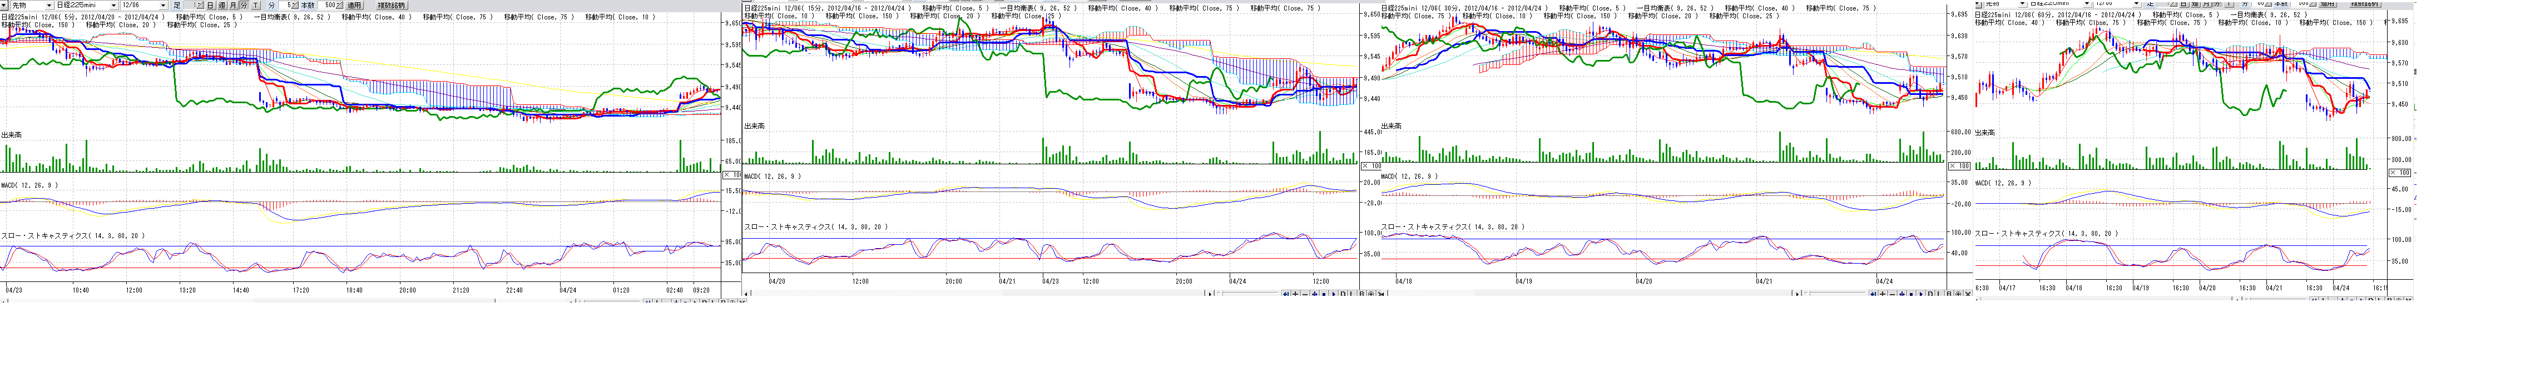Click the scroll-left arrow icon on 30分 chart
The height and width of the screenshot is (373, 2545).
[1873, 294]
